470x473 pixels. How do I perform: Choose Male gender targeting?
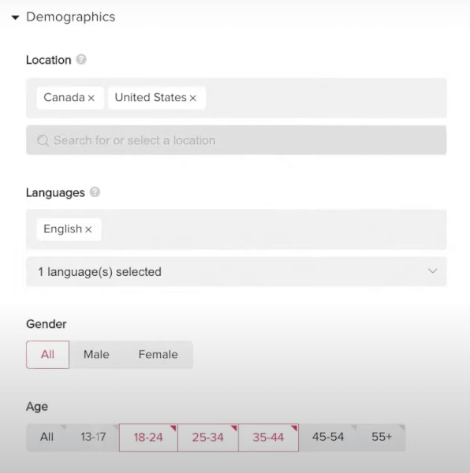click(x=96, y=355)
